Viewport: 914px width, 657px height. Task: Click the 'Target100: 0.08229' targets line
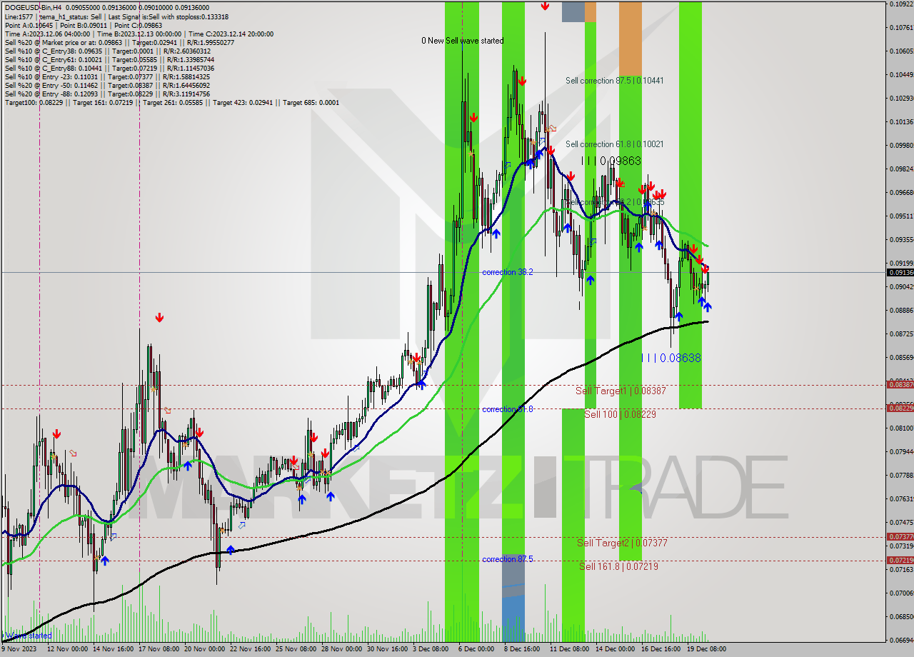click(x=171, y=103)
